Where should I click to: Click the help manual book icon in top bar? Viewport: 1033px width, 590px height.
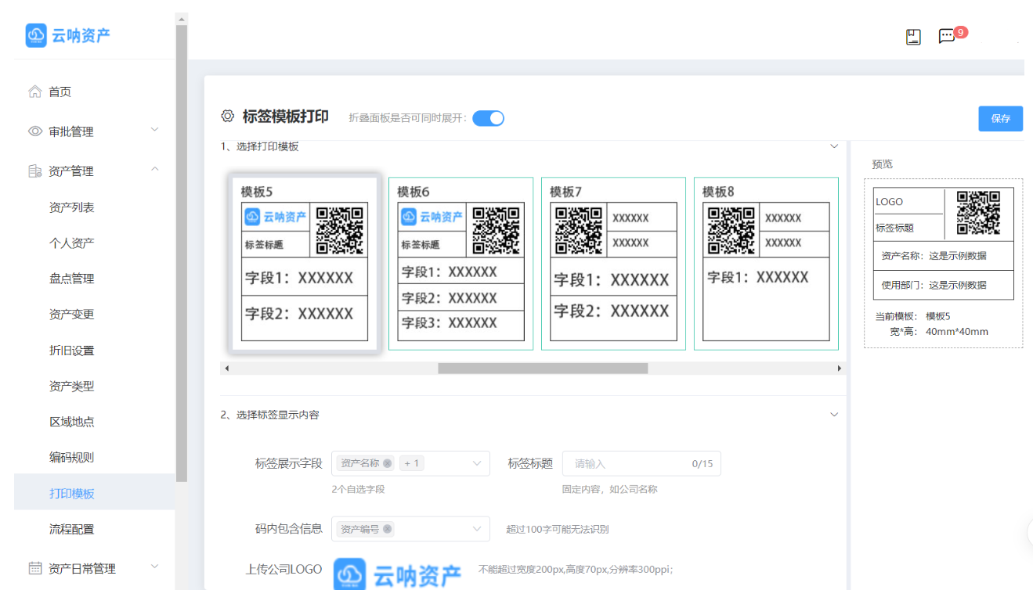[912, 36]
